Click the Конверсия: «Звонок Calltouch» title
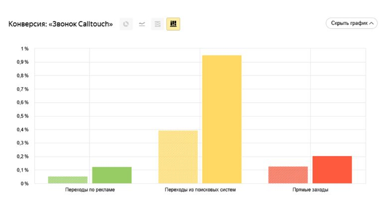This screenshot has height=208, width=384. (61, 24)
